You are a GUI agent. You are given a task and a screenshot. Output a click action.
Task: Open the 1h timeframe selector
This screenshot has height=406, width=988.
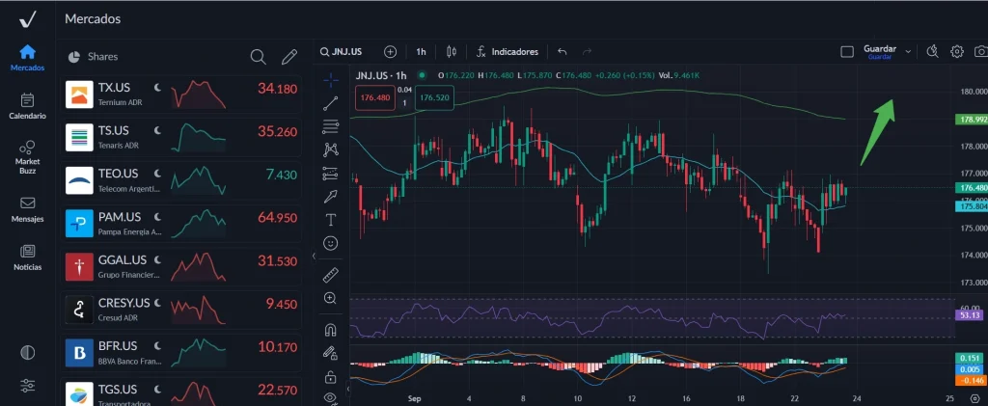click(421, 51)
